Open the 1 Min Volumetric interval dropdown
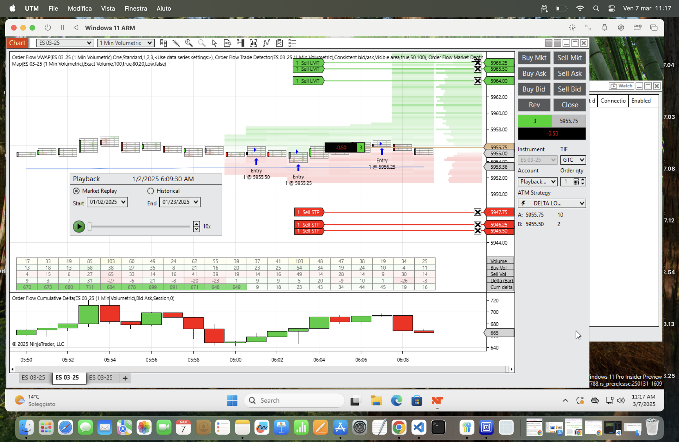 click(x=126, y=43)
